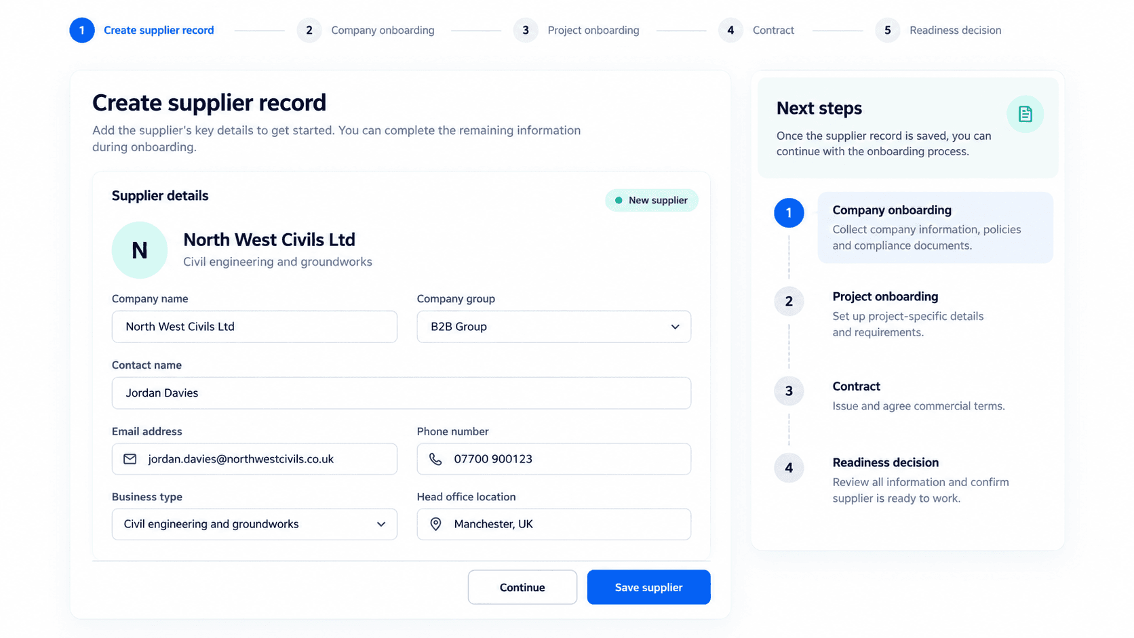Click the Head office location input field

click(554, 524)
